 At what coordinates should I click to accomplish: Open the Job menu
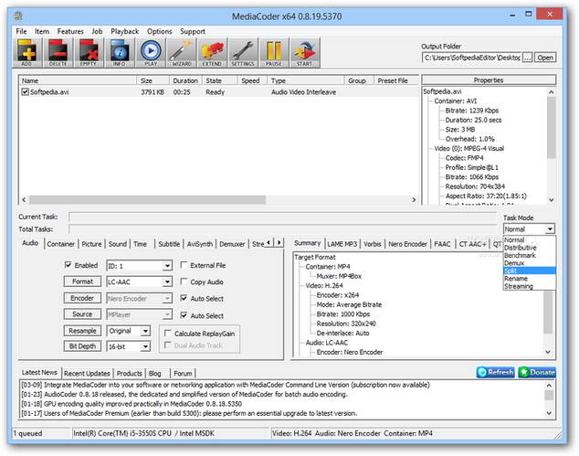(x=97, y=31)
